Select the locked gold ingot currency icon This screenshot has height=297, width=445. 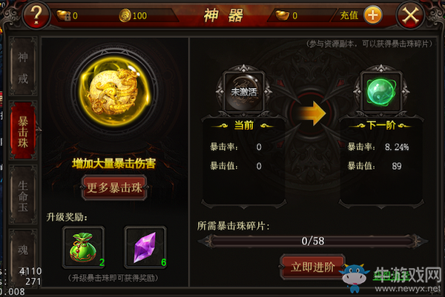click(x=64, y=16)
